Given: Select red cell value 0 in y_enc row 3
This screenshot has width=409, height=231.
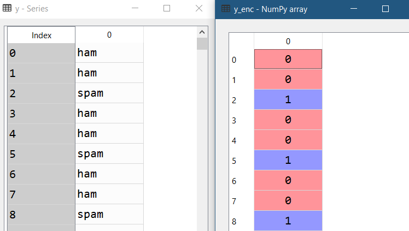Looking at the screenshot, I should click(288, 120).
